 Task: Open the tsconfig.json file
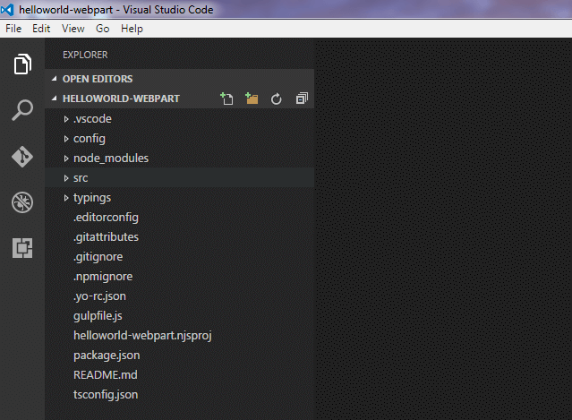click(x=106, y=395)
